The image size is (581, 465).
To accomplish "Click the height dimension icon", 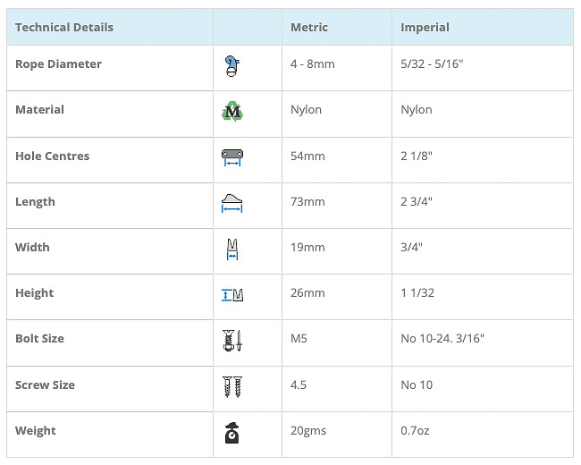I will [x=232, y=294].
